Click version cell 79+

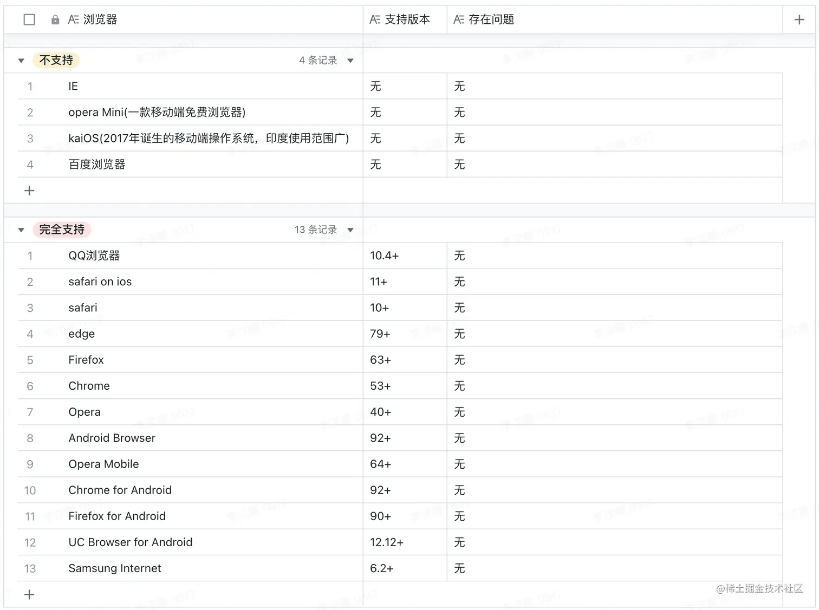coord(405,333)
